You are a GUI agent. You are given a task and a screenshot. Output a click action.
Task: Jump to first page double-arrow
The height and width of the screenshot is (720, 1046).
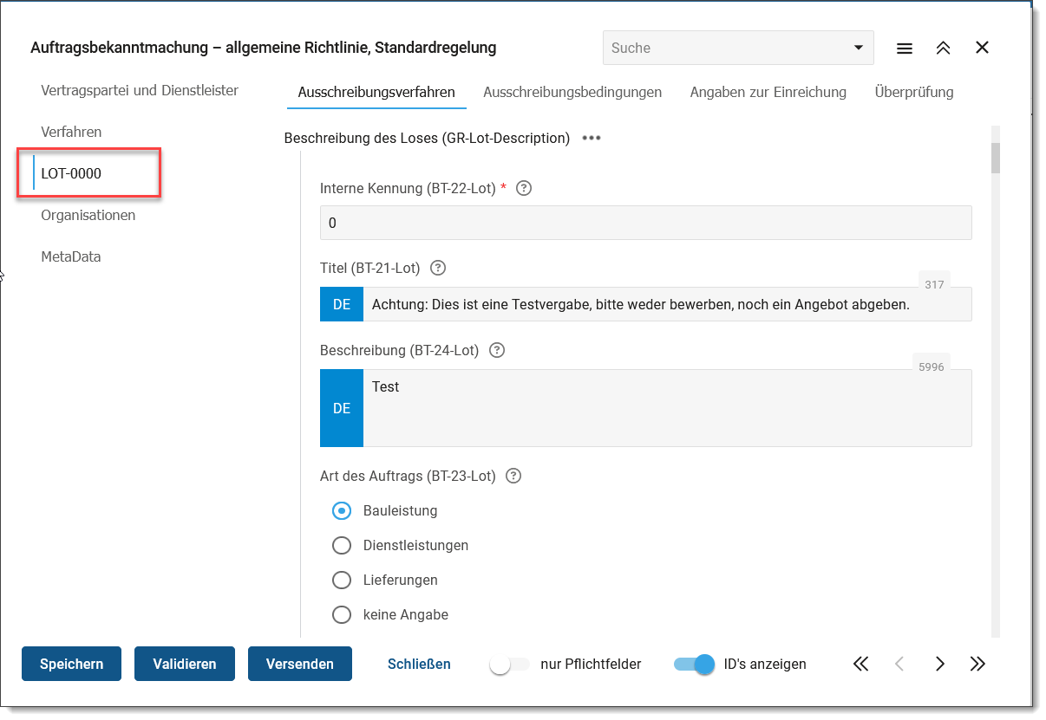(860, 664)
